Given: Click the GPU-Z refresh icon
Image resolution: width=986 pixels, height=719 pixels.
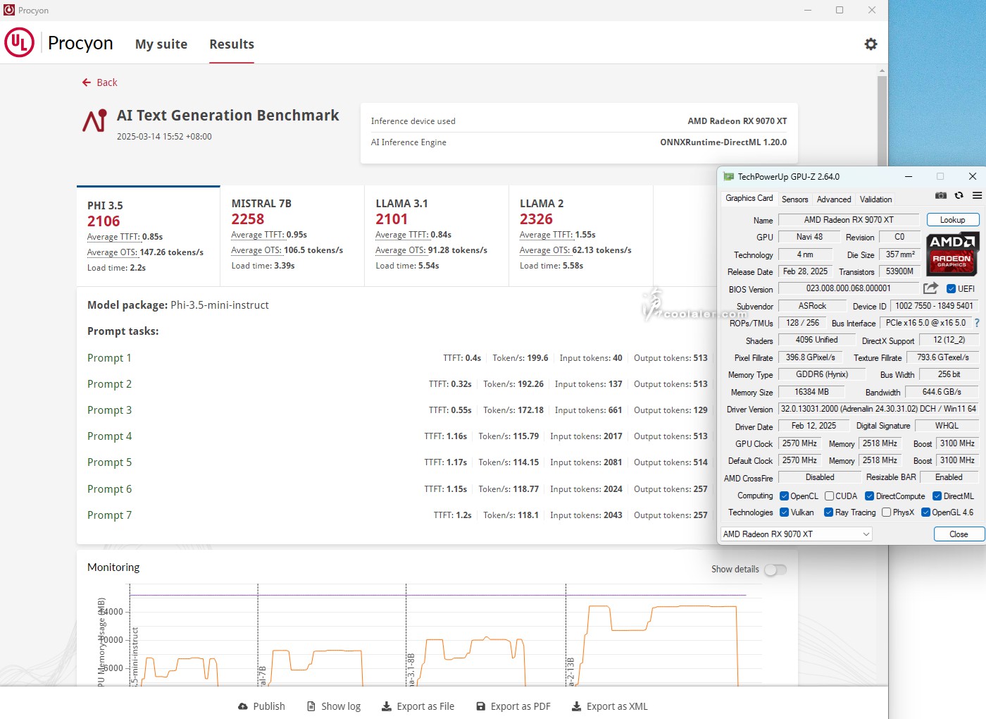Looking at the screenshot, I should tap(959, 195).
